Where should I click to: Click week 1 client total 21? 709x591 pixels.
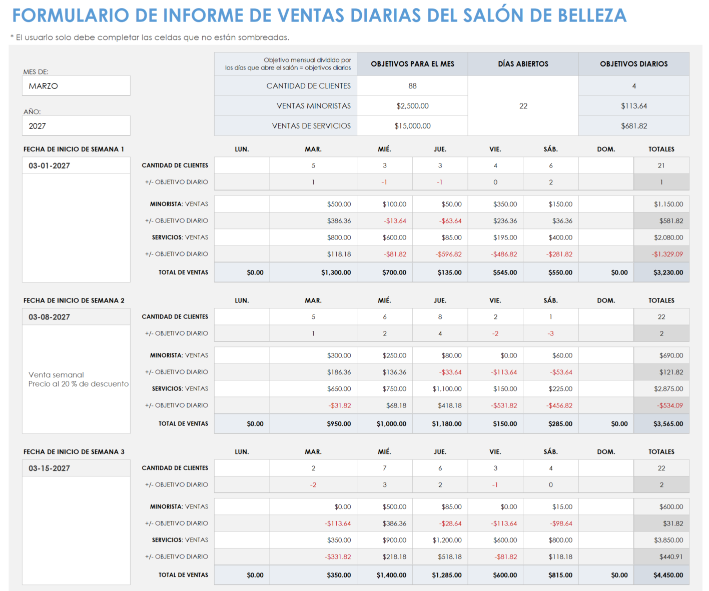[661, 165]
